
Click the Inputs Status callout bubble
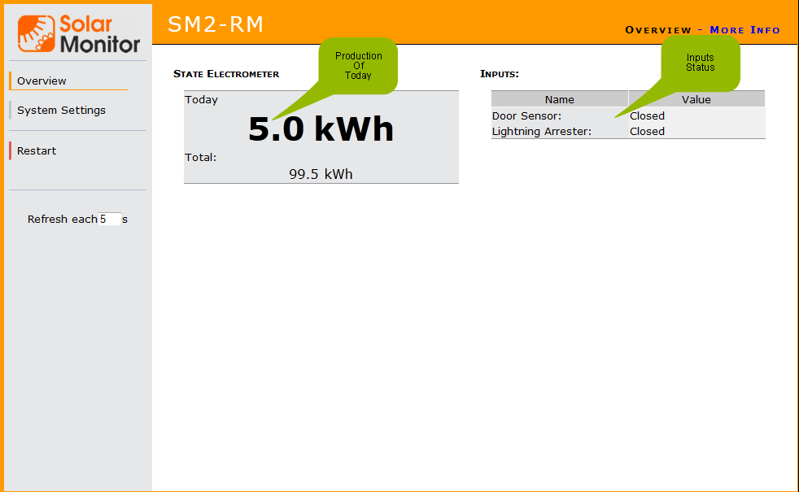[x=700, y=62]
